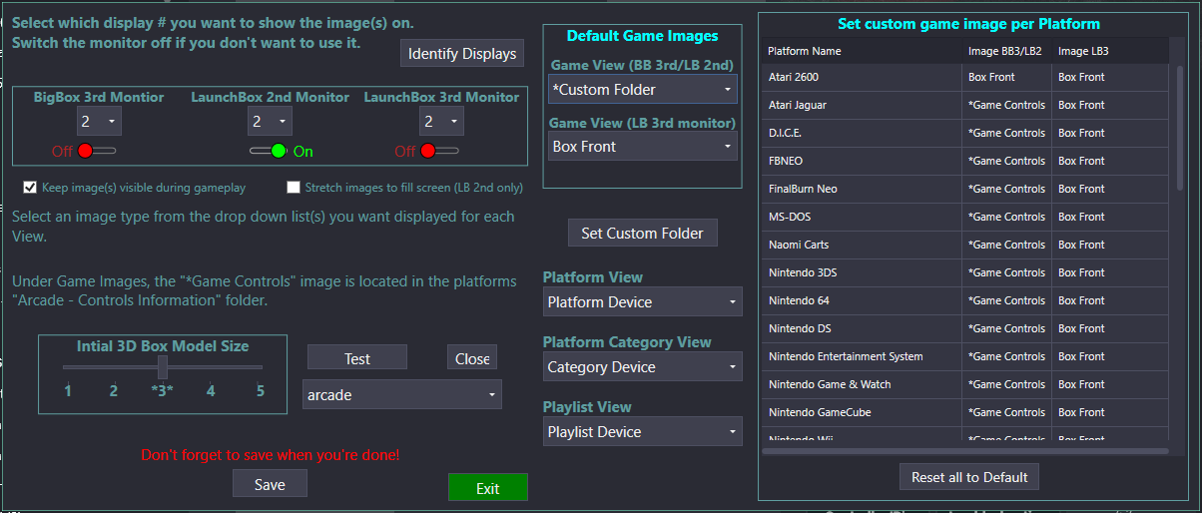Click Nintendo 64's Image LB3 Box Front cell
Screen dimensions: 1202x513
point(1110,300)
